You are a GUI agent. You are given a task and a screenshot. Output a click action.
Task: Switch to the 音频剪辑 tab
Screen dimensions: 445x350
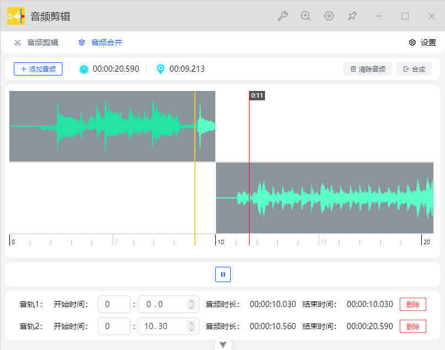click(36, 42)
